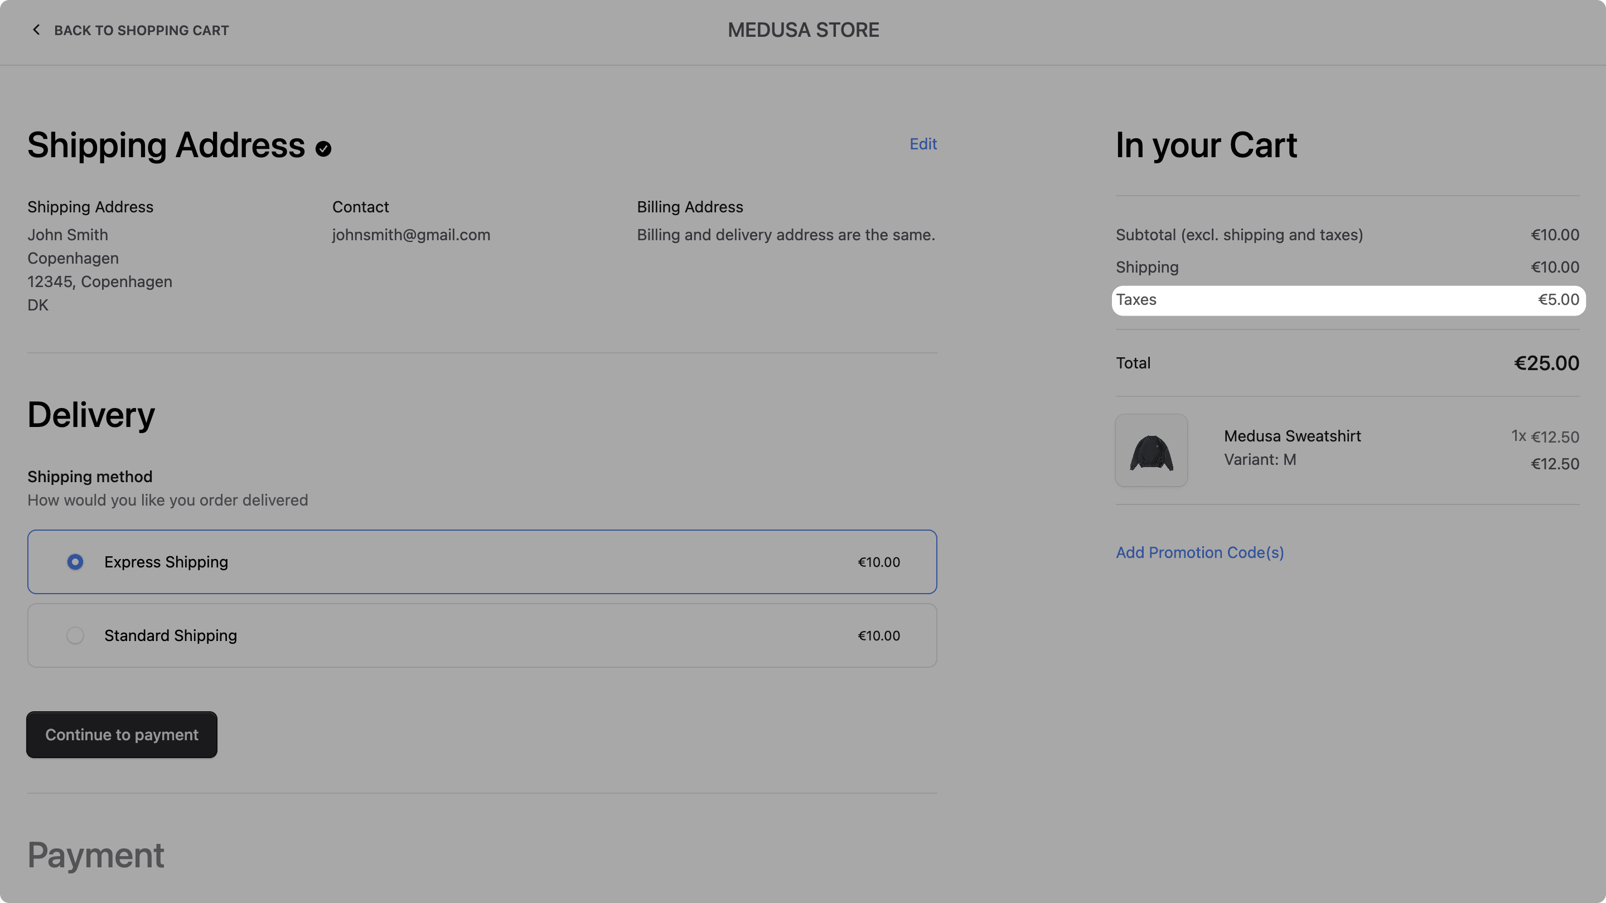The width and height of the screenshot is (1606, 903).
Task: Click the back chevron arrow icon
Action: pyautogui.click(x=36, y=30)
